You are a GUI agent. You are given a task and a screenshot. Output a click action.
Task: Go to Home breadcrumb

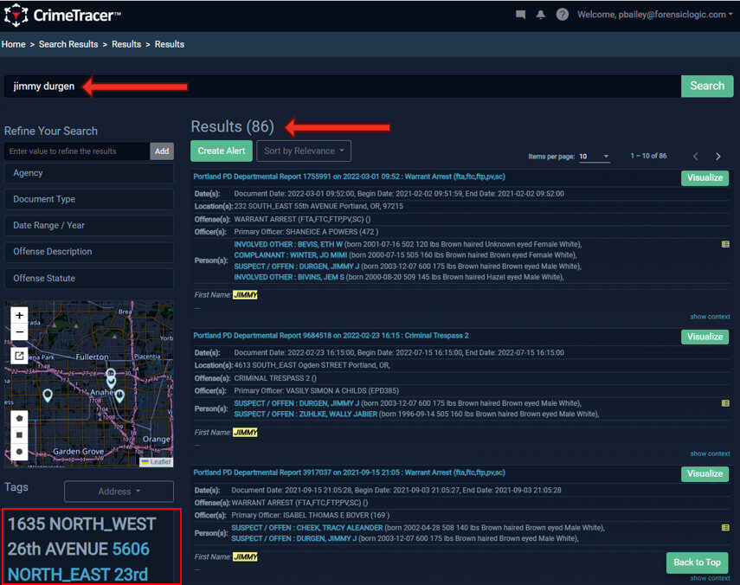13,44
